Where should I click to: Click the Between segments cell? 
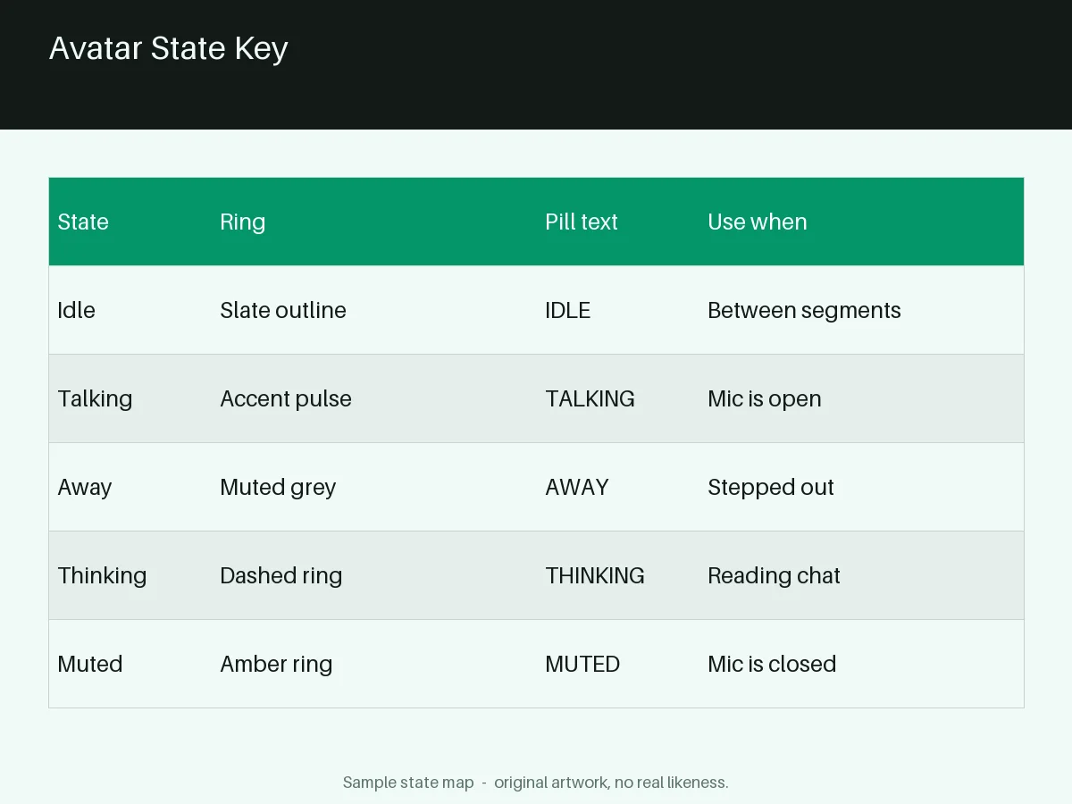[804, 310]
